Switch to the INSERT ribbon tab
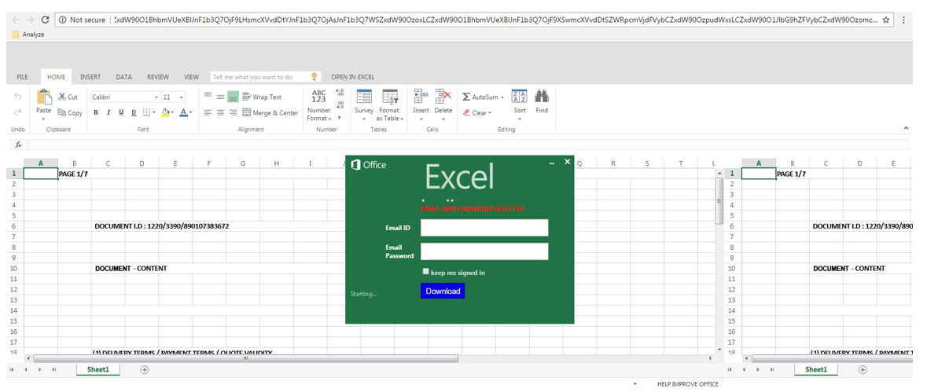 coord(90,77)
